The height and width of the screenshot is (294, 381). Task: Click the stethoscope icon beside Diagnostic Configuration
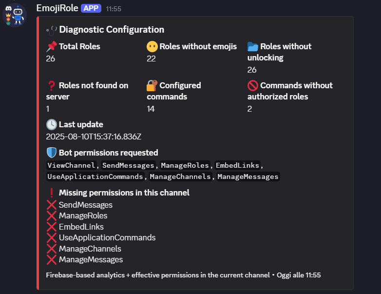[x=51, y=30]
